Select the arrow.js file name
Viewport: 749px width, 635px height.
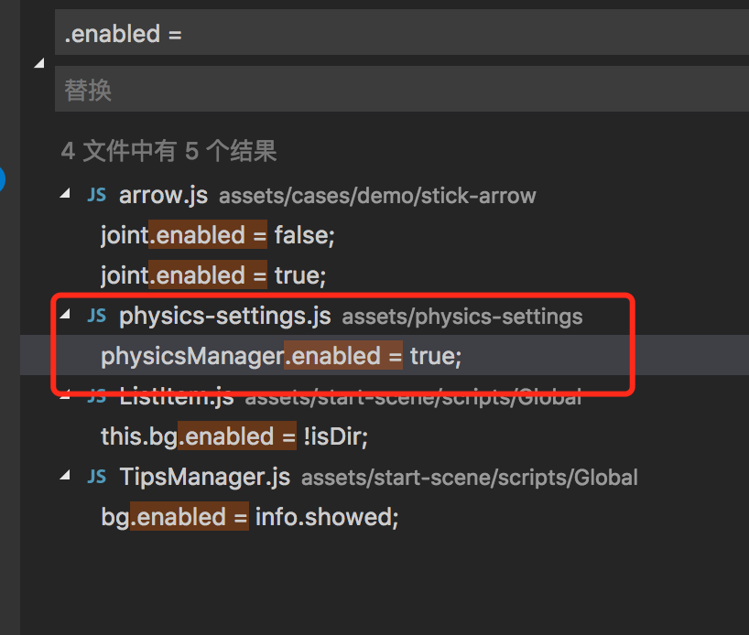163,195
